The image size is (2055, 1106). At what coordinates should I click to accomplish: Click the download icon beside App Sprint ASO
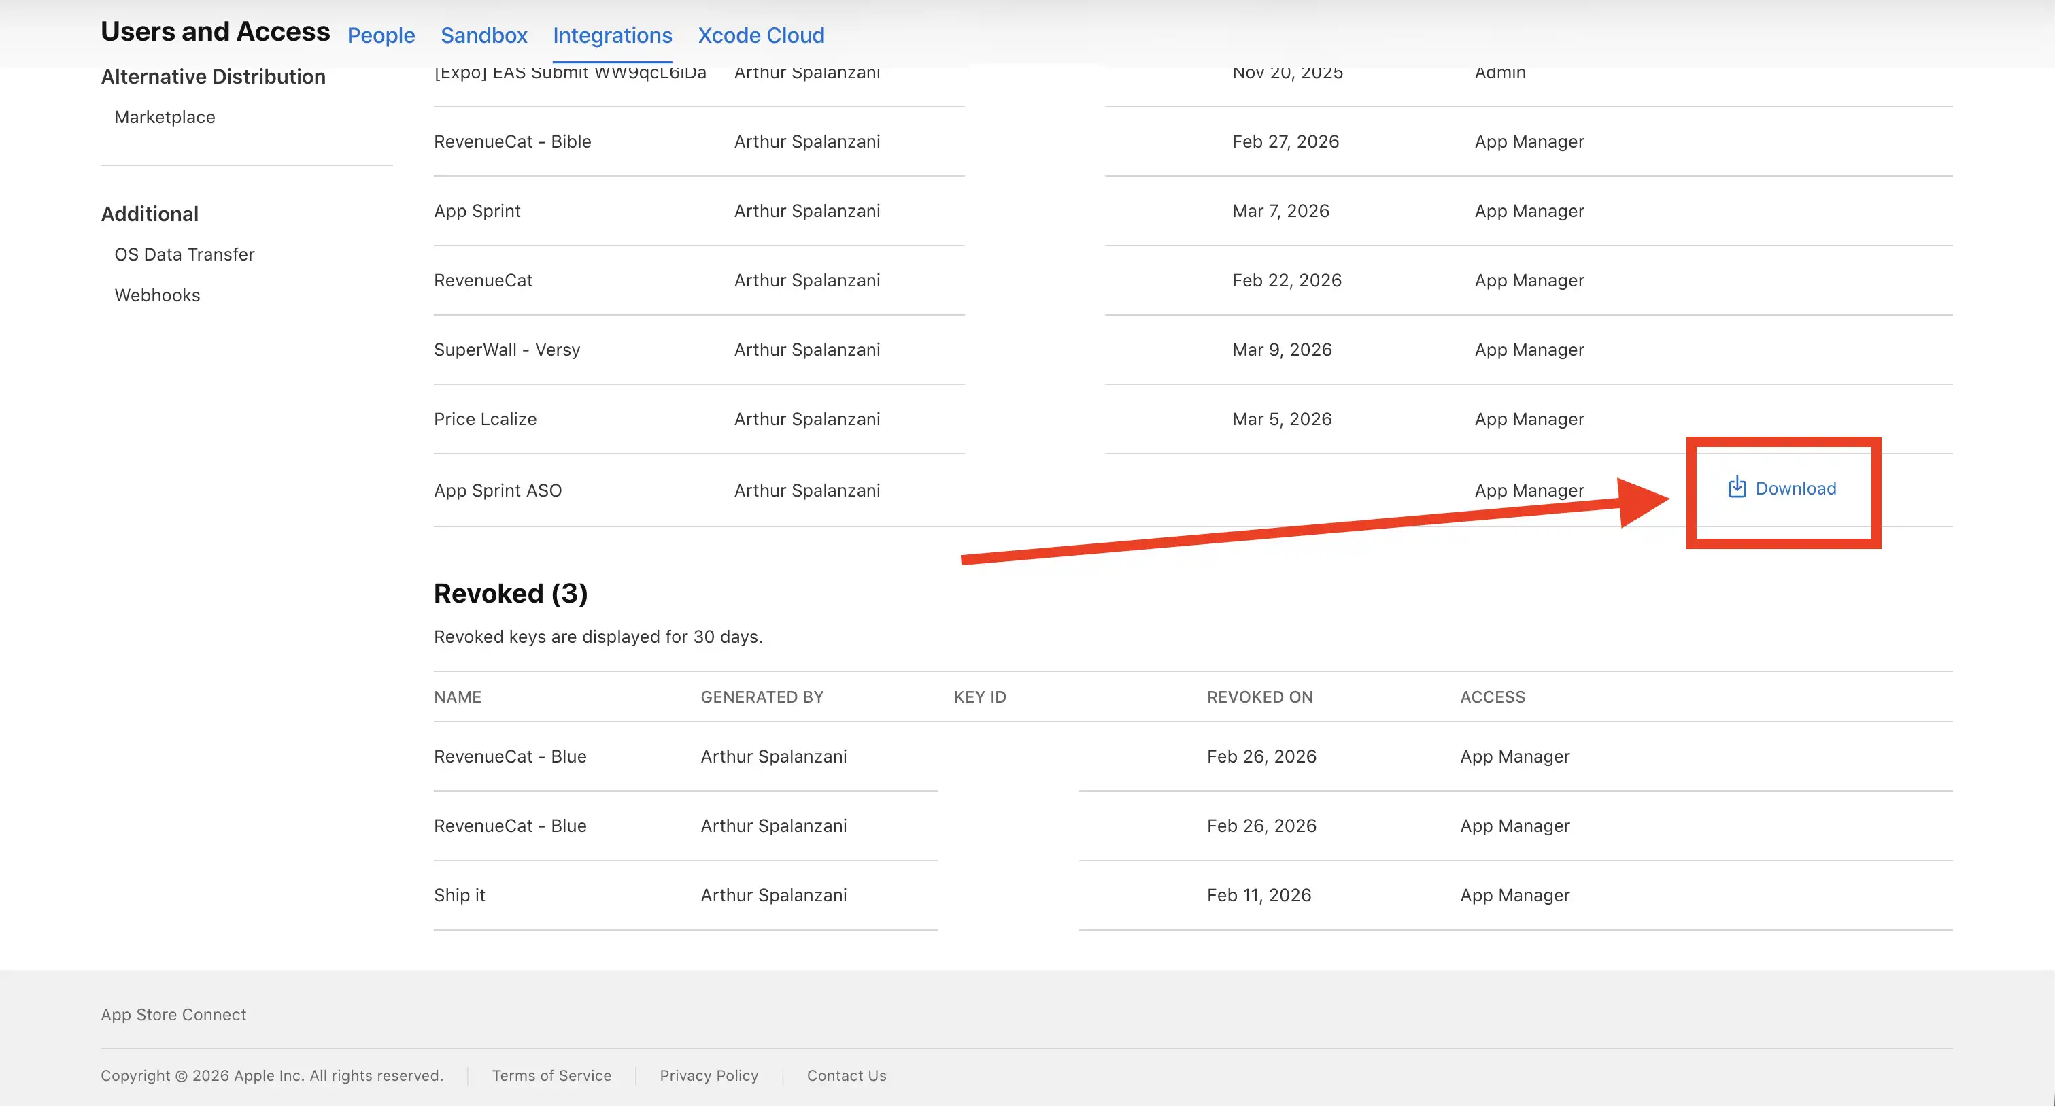1737,487
